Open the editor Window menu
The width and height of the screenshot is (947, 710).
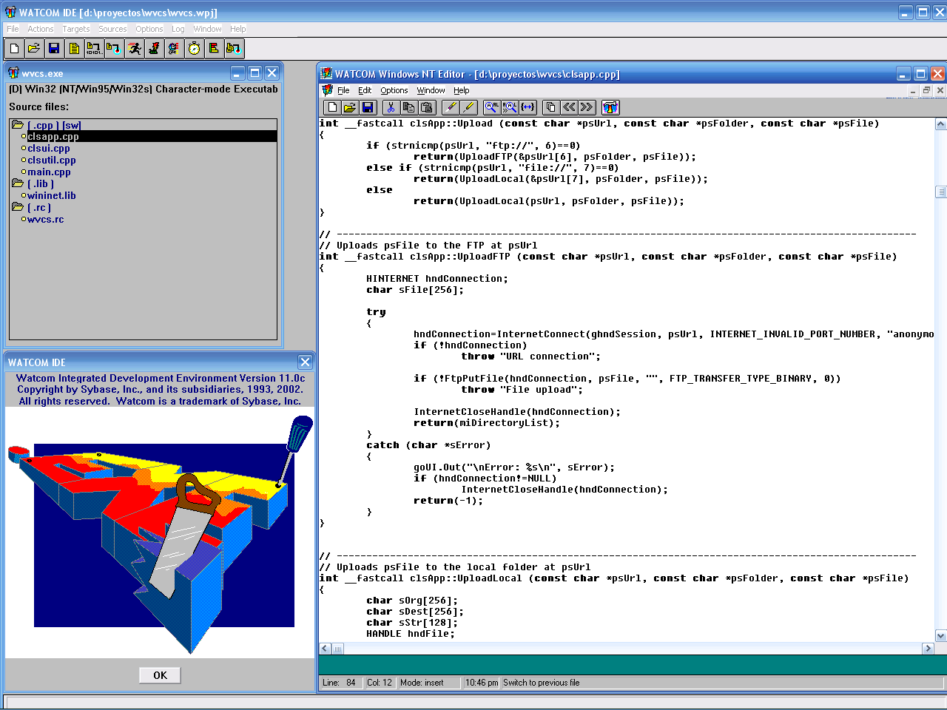[431, 90]
